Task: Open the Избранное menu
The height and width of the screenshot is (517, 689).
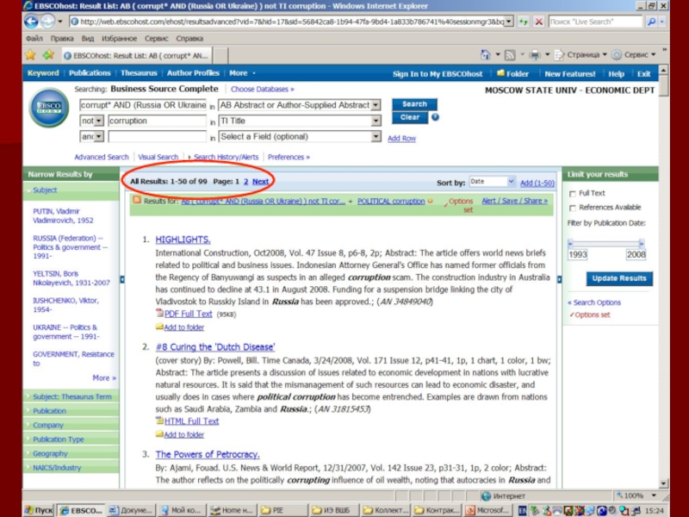Action: [x=119, y=38]
